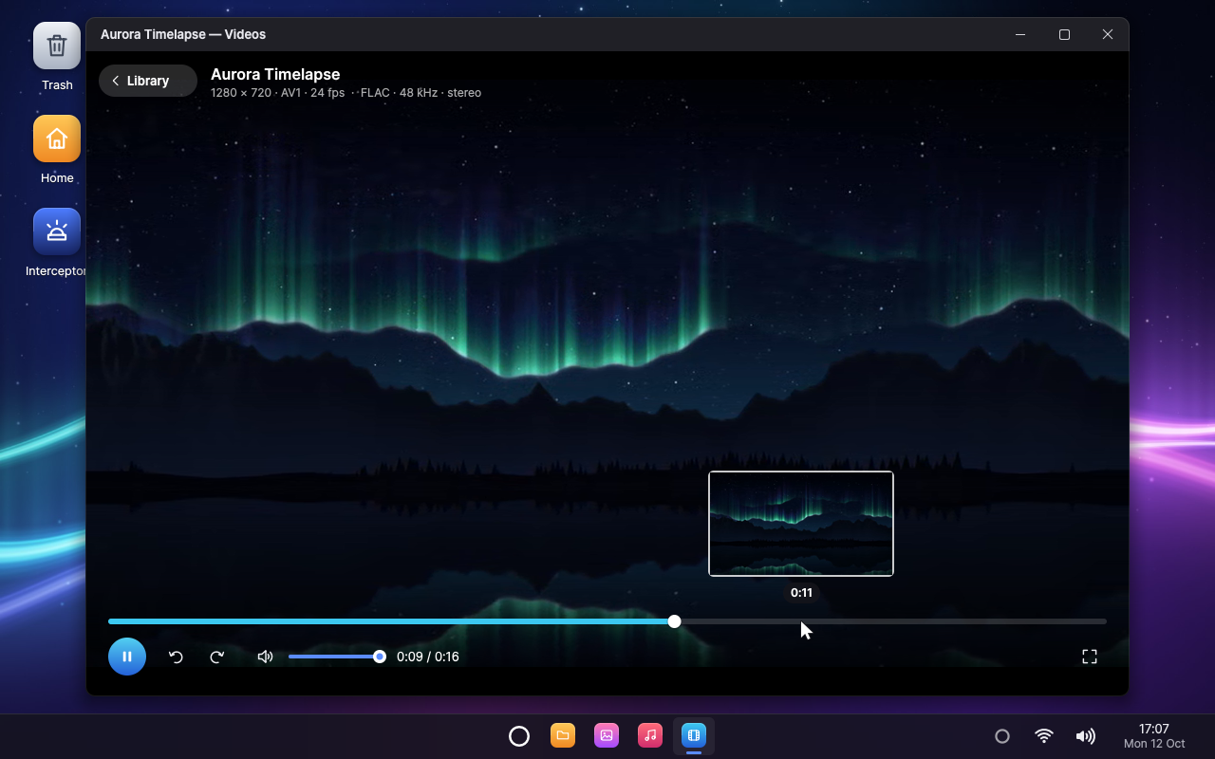
Task: Mute audio with the speaker icon
Action: [265, 657]
